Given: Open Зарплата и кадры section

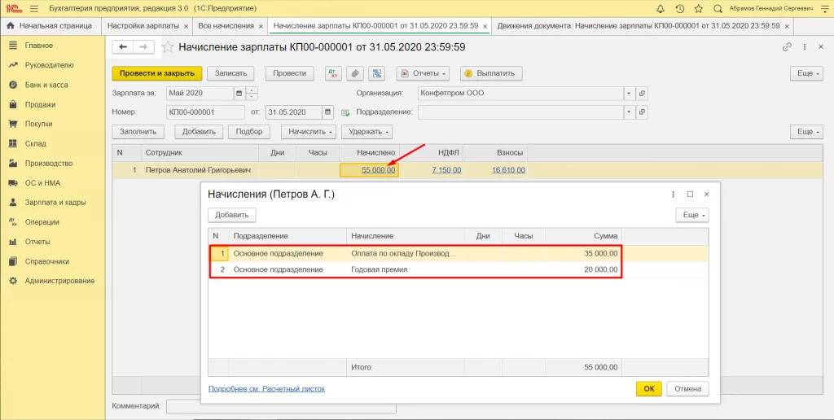Looking at the screenshot, I should pos(55,203).
